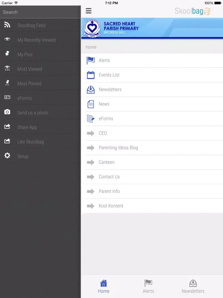The image size is (223, 298).
Task: Tap the My Recently Viewed eye icon
Action: coord(7,39)
